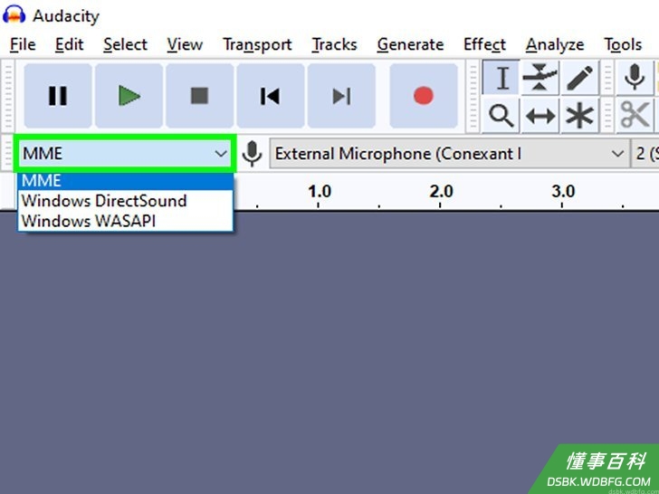Open the Tracks menu
659x494 pixels.
[x=334, y=44]
